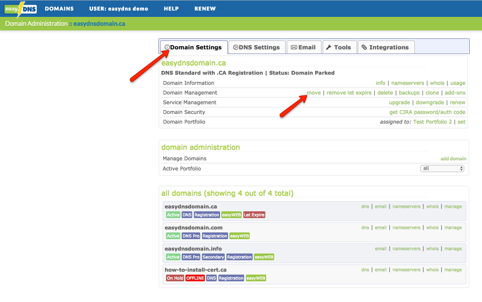Click the Domain Information nameservers link

[408, 83]
